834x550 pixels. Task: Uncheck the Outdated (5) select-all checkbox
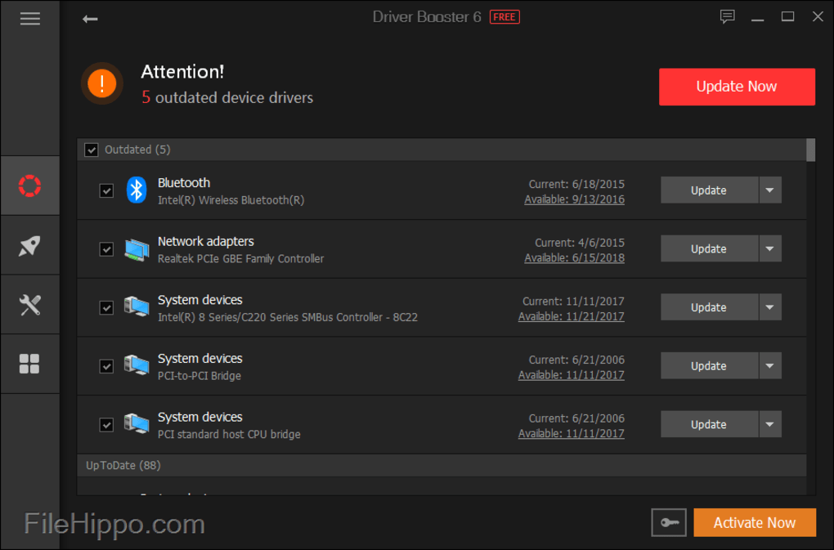(x=91, y=150)
